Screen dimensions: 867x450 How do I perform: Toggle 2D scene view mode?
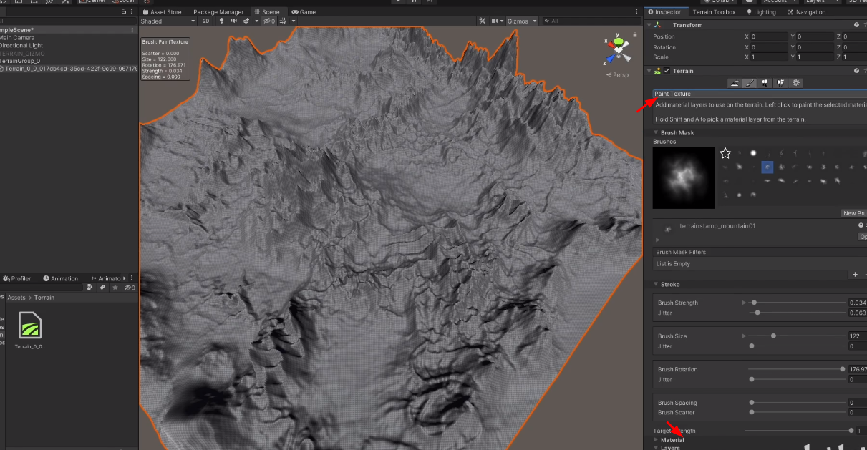click(x=205, y=21)
